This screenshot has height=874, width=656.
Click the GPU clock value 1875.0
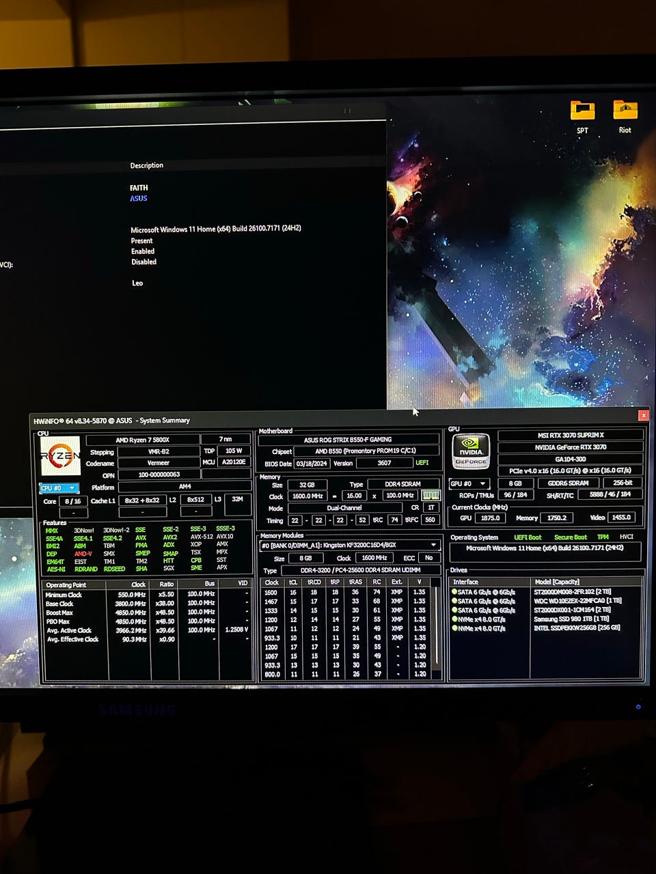coord(490,518)
